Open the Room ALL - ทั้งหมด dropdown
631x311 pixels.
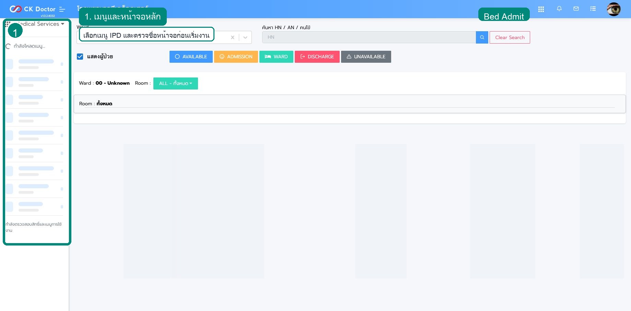click(x=176, y=83)
